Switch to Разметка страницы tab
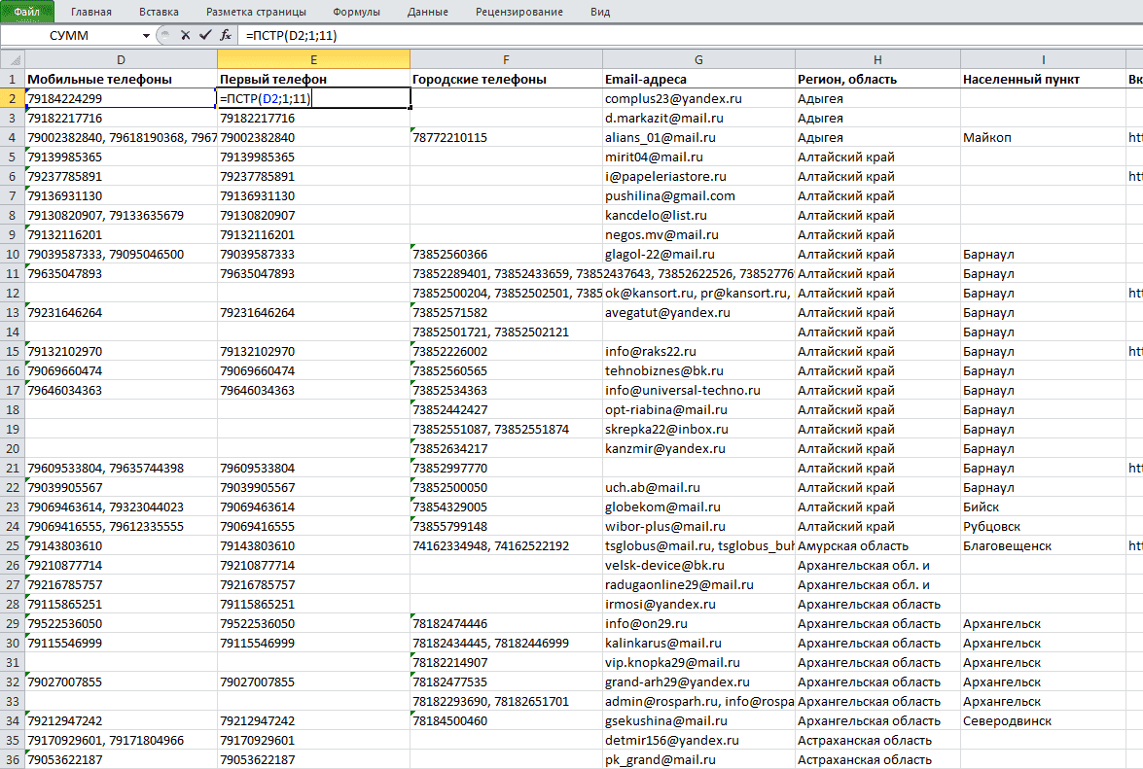The width and height of the screenshot is (1143, 769). pyautogui.click(x=257, y=12)
